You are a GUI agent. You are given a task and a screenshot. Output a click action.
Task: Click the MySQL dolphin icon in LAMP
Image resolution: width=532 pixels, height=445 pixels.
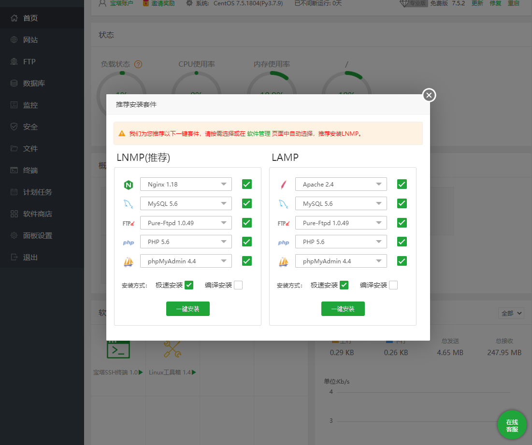(x=283, y=204)
